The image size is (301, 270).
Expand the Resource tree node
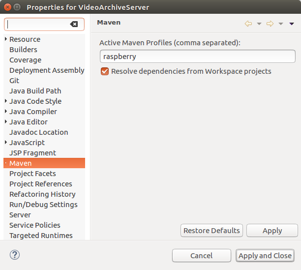(x=6, y=39)
